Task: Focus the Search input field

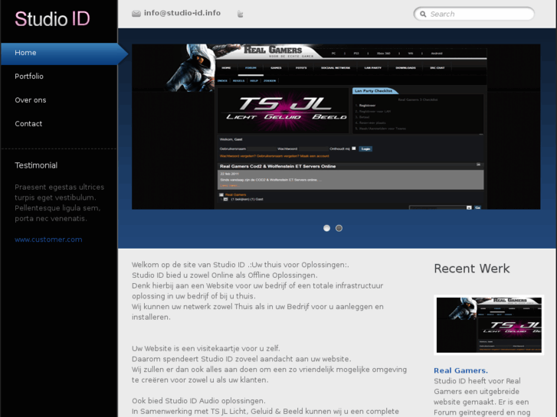Action: click(474, 14)
